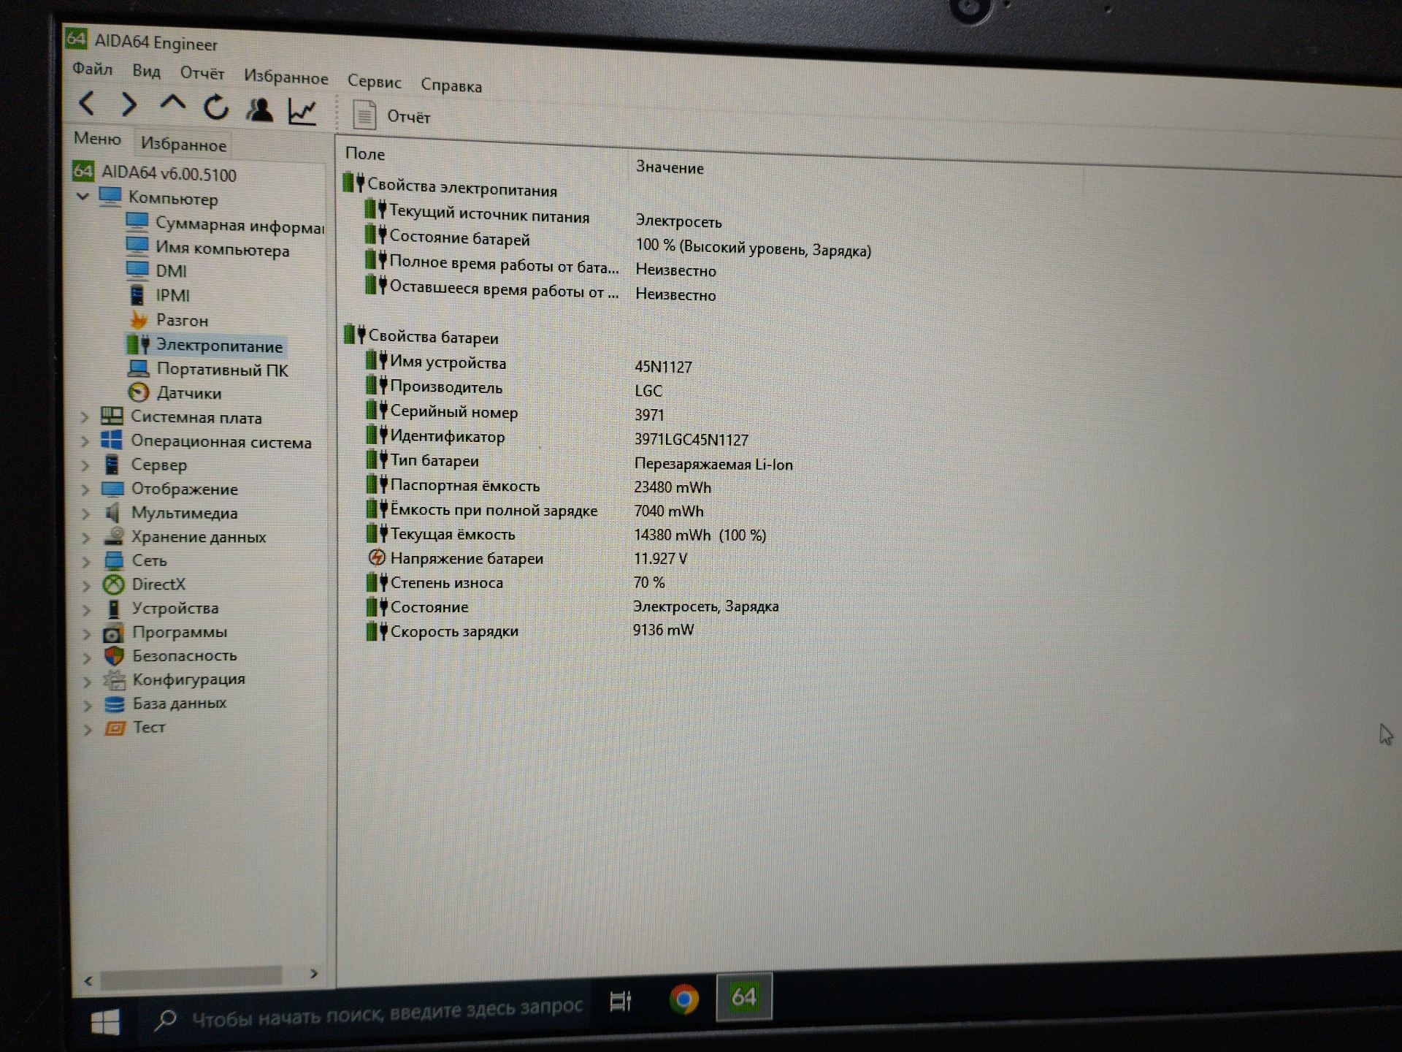Click sidebar horizontal scrollbar right arrow
Screen dimensions: 1402x1052
click(314, 973)
